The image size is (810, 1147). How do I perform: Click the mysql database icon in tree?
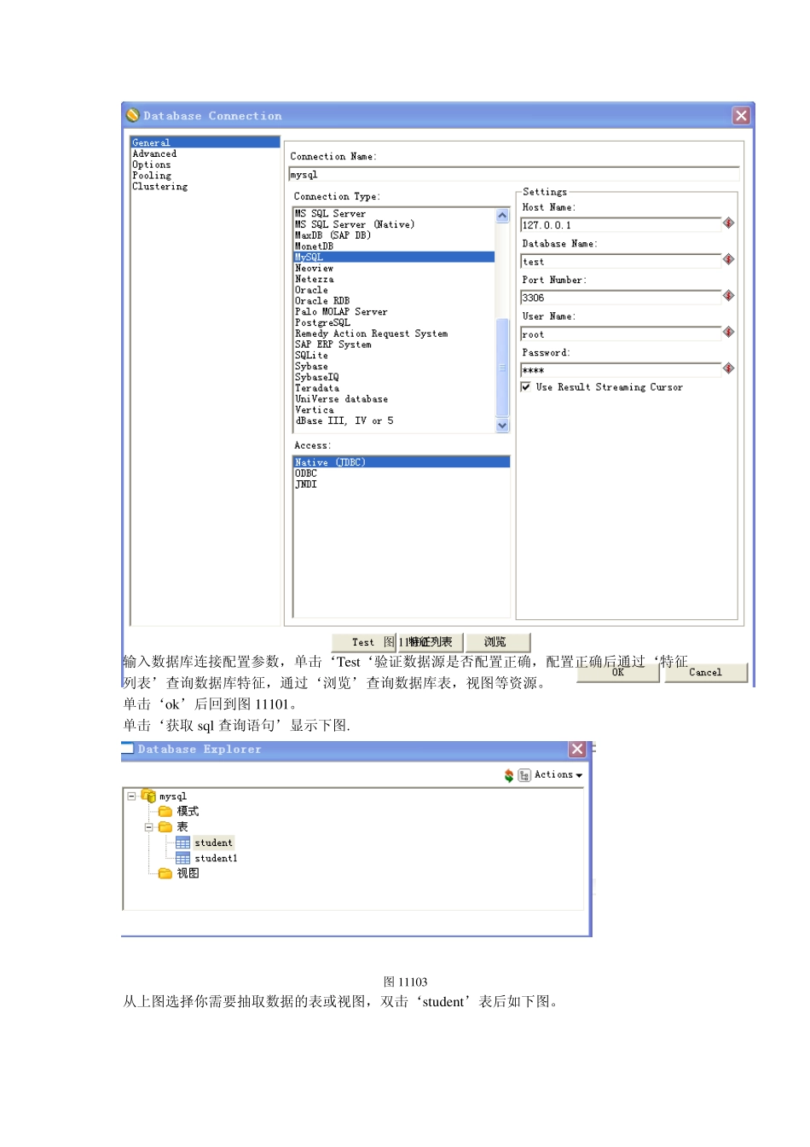[148, 797]
